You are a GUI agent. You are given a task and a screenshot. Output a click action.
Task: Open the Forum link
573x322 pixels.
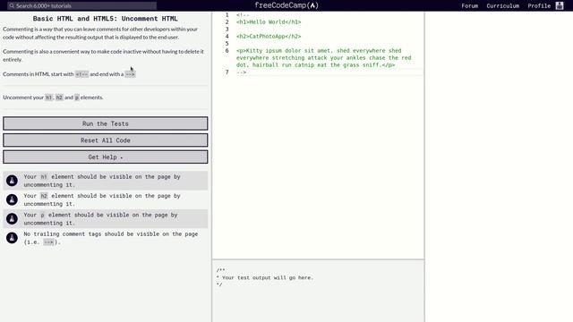469,6
